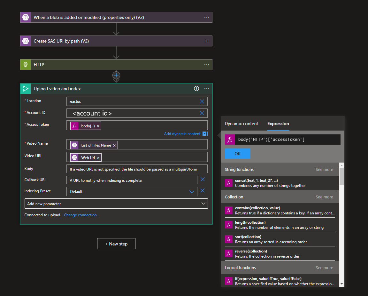This screenshot has width=368, height=296.
Task: Remove the Callback URL parameter
Action: (x=203, y=180)
